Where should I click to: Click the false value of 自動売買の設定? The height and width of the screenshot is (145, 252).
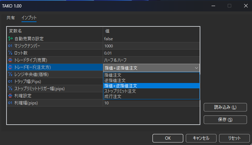[x=151, y=39]
